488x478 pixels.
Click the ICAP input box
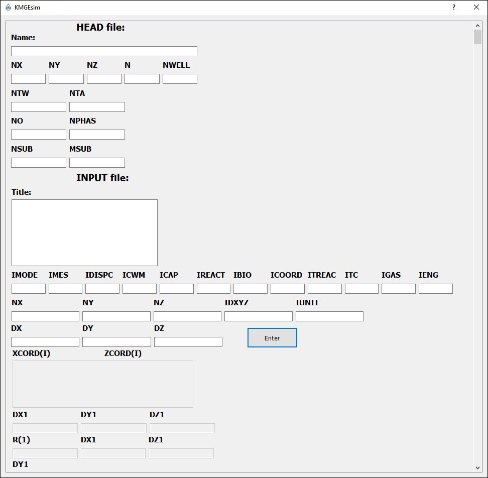pyautogui.click(x=177, y=289)
